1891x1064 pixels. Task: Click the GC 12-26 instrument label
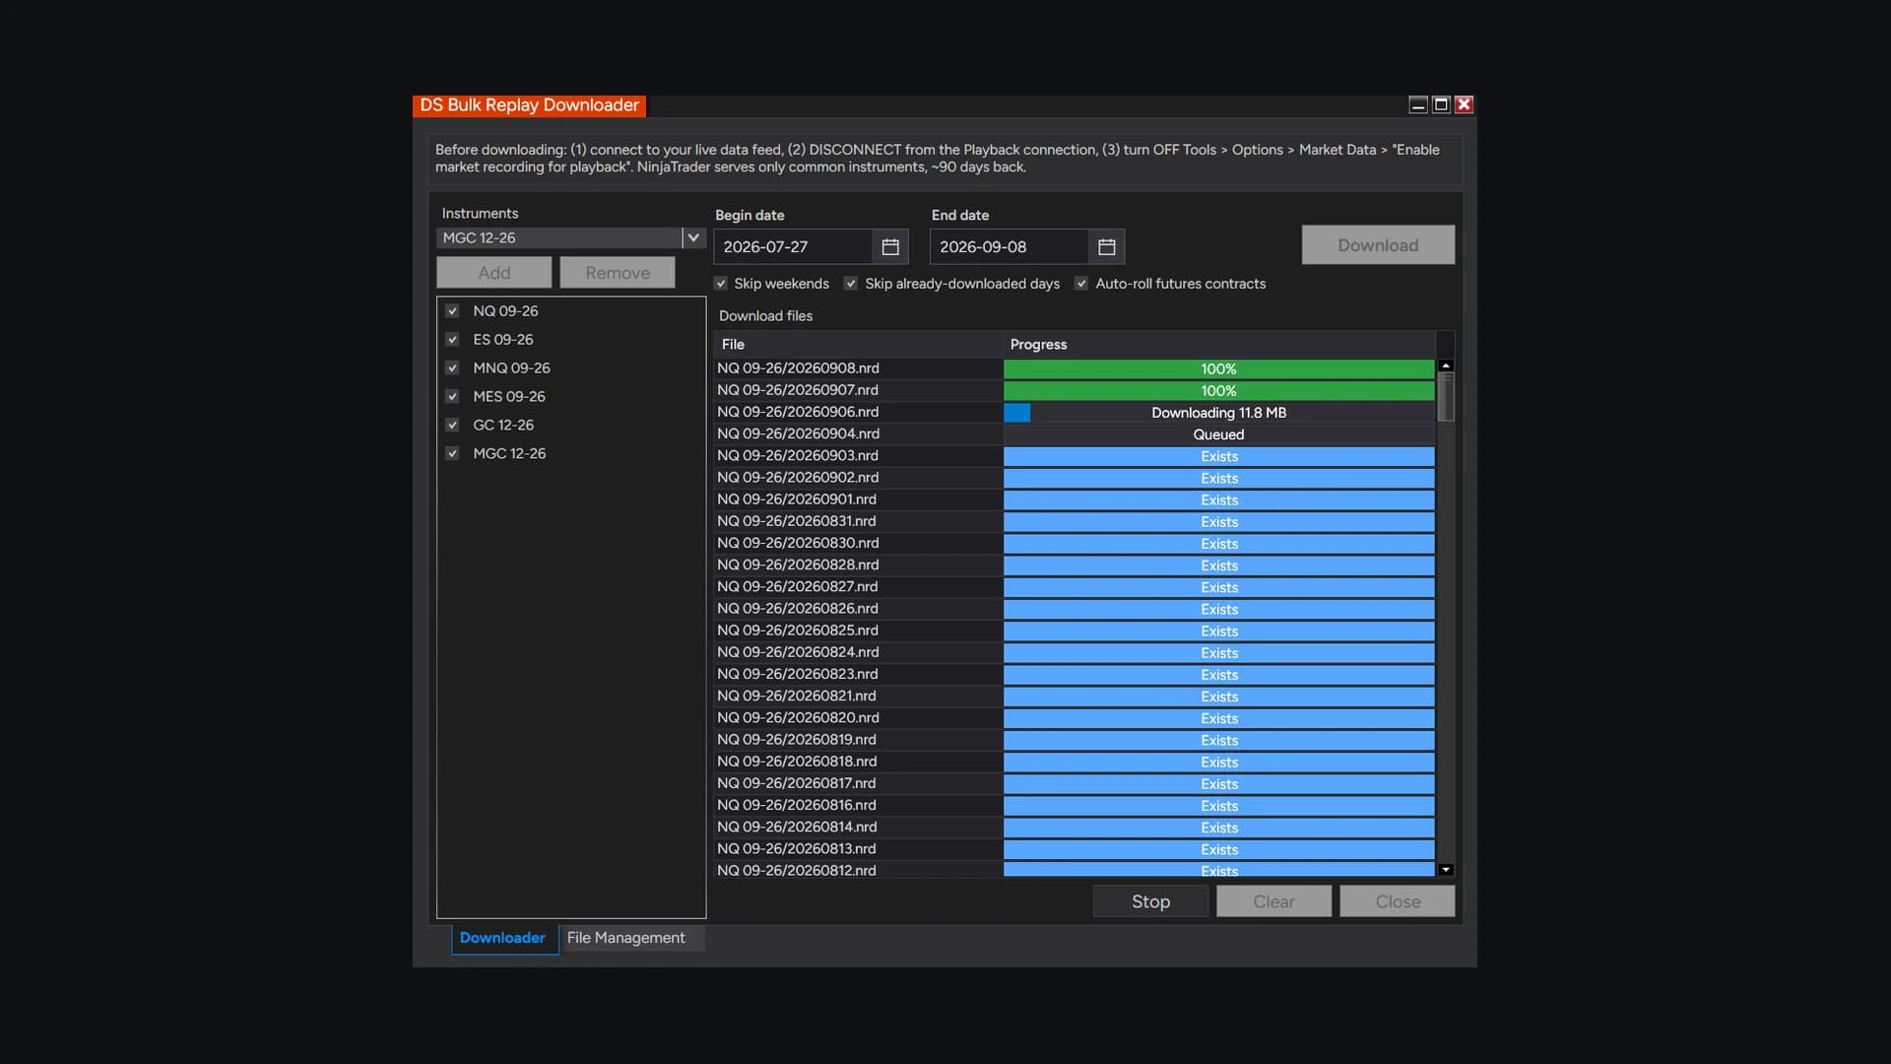(503, 426)
